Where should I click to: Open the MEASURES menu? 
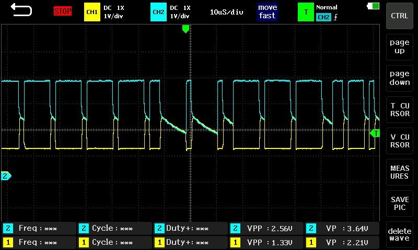point(399,172)
